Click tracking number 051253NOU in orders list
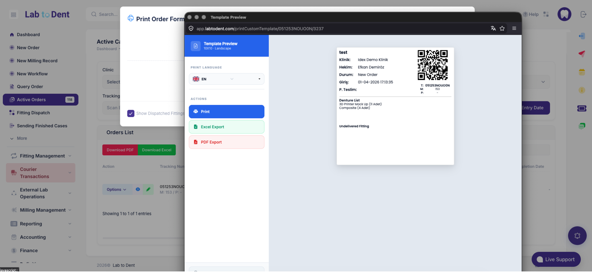Viewport: 592px width, 273px height. click(172, 187)
